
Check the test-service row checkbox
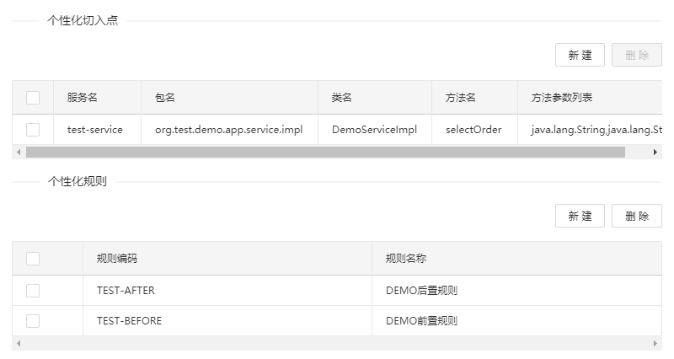[x=33, y=130]
